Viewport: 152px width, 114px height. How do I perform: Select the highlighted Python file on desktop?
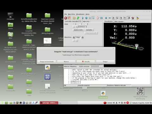point(103,95)
